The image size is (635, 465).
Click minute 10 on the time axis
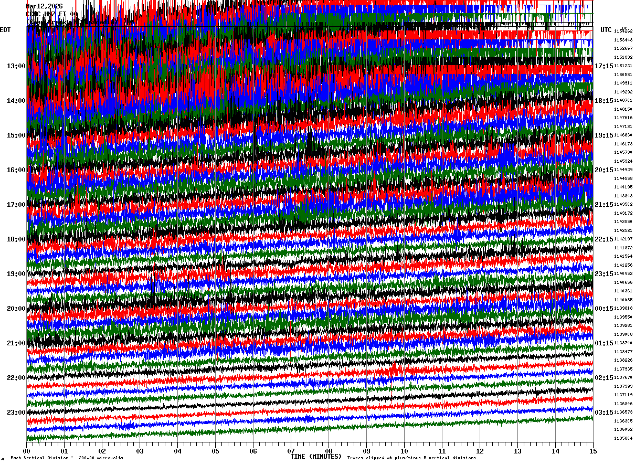pos(405,451)
